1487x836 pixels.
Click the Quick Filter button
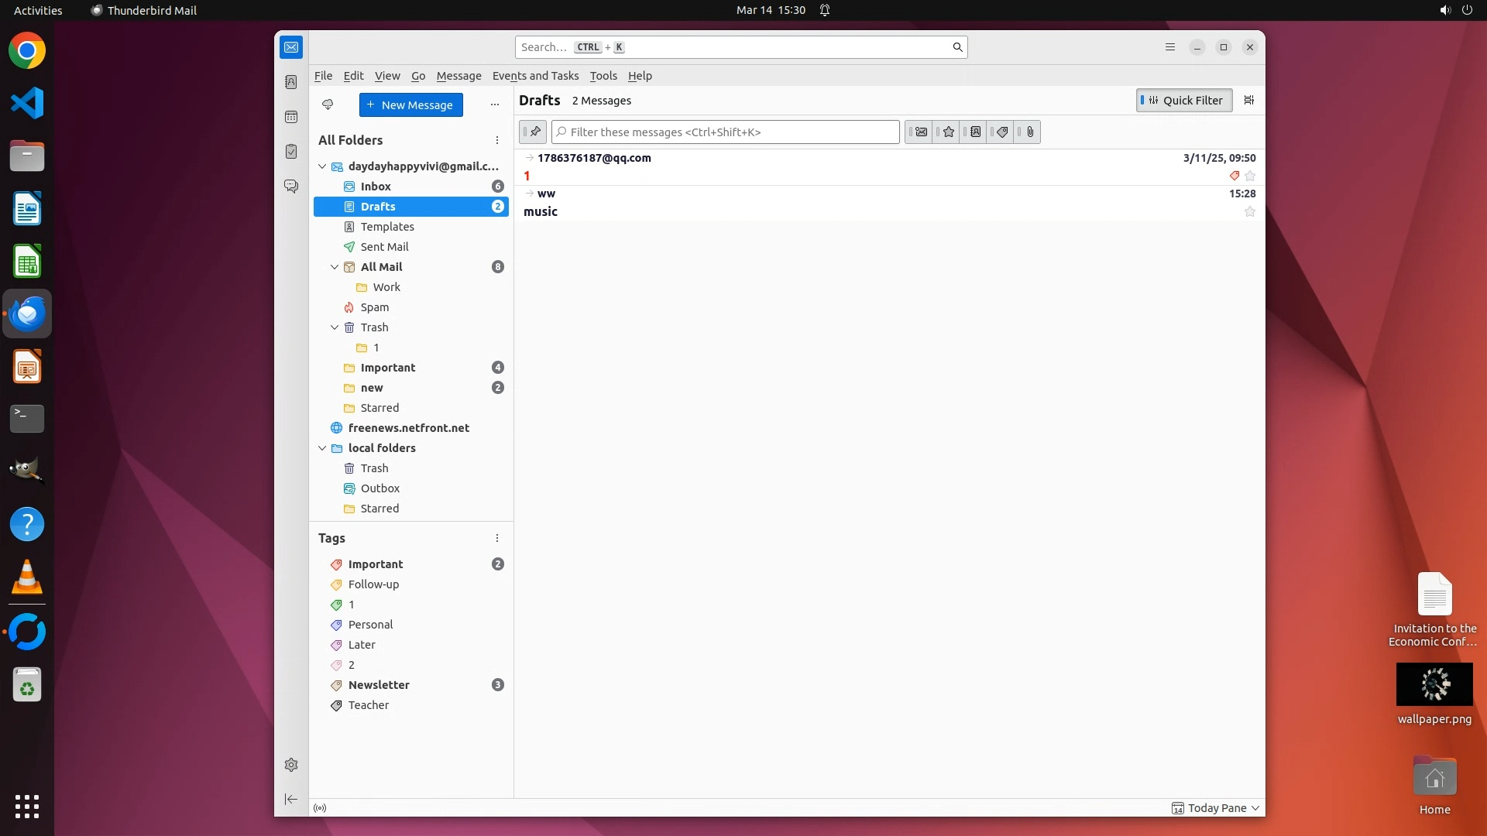click(x=1183, y=100)
